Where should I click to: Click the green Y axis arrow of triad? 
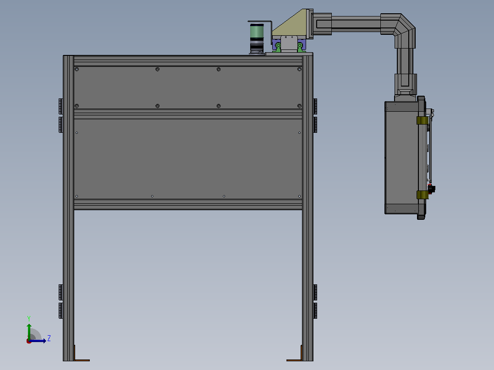point(29,331)
